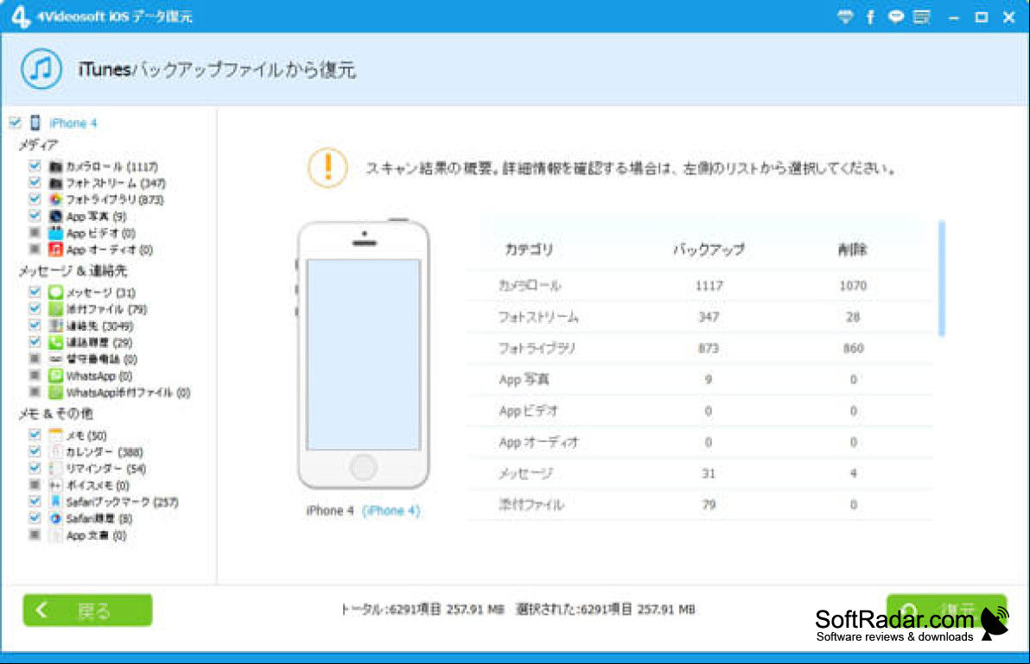
Task: Click the メモ (50) notes icon
Action: [x=56, y=435]
